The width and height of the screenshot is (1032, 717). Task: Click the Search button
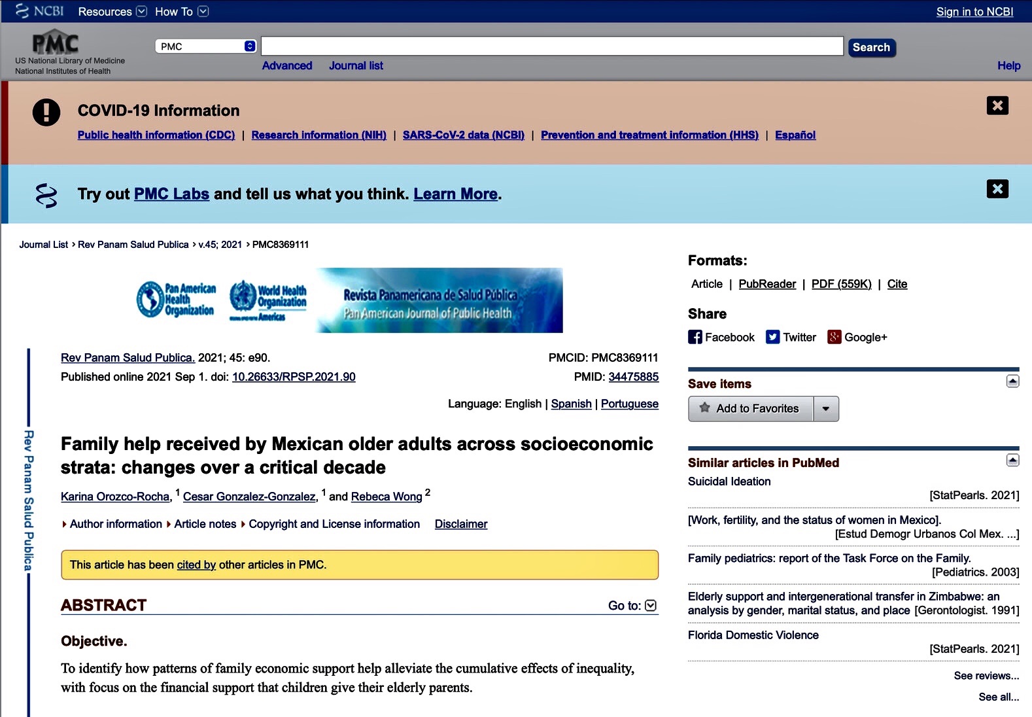871,47
